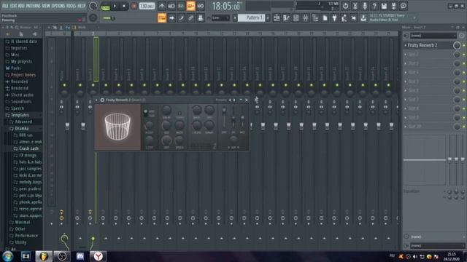Screen dimensions: 467x262
Task: Toggle the highlighted blend recording icon
Action: click(190, 6)
